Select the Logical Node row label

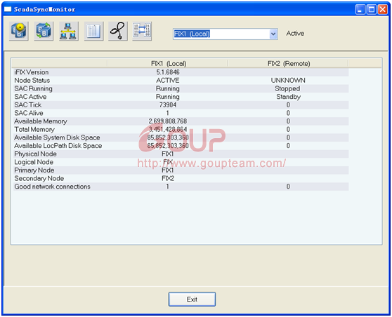click(x=34, y=162)
